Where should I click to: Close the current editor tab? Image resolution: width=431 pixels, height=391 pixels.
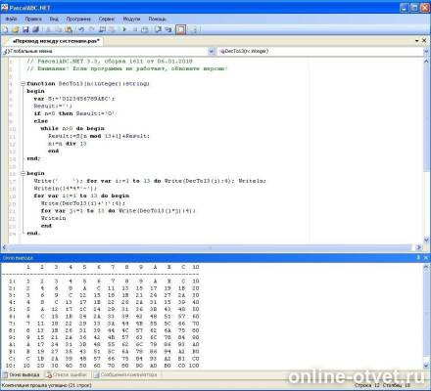(x=424, y=41)
